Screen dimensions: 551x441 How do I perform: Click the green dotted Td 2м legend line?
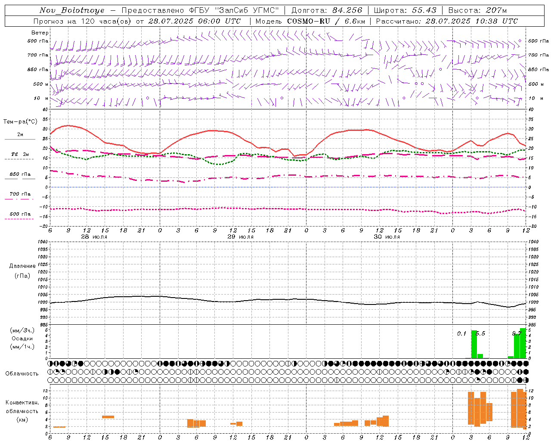click(x=19, y=159)
